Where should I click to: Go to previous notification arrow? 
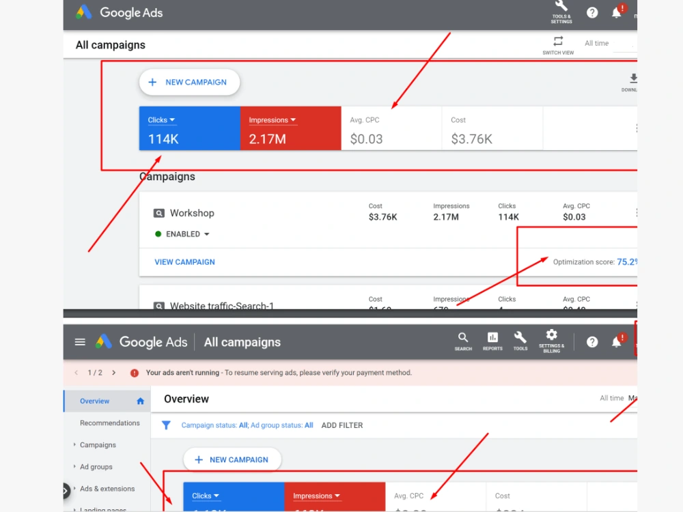tap(76, 373)
